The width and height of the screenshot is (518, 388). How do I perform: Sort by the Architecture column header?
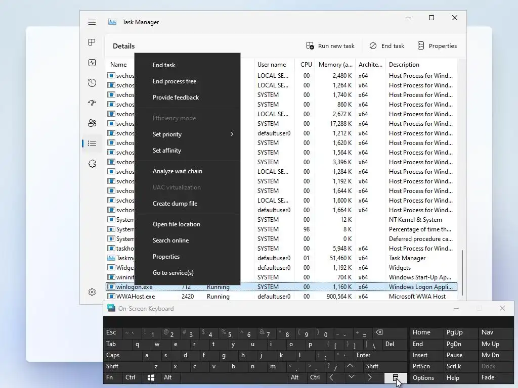click(370, 65)
